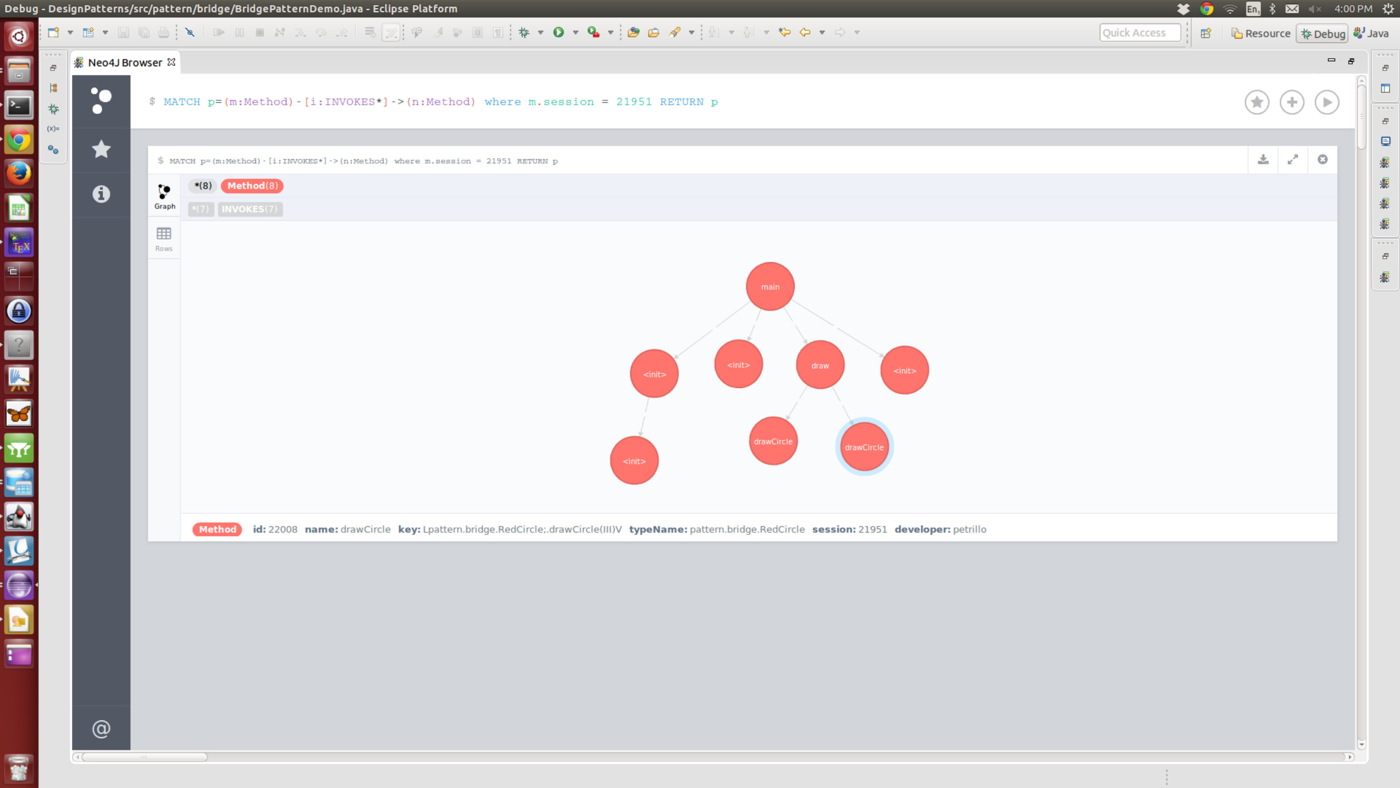
Task: Save the query as a favorite
Action: 1257,102
